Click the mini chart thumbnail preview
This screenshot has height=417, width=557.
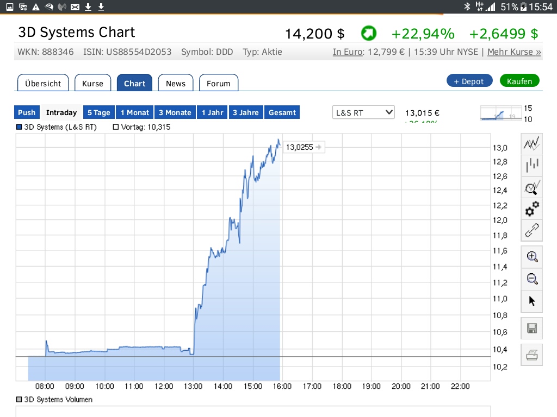tap(499, 113)
